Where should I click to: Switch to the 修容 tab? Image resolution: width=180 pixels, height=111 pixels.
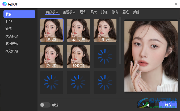pyautogui.click(x=115, y=12)
